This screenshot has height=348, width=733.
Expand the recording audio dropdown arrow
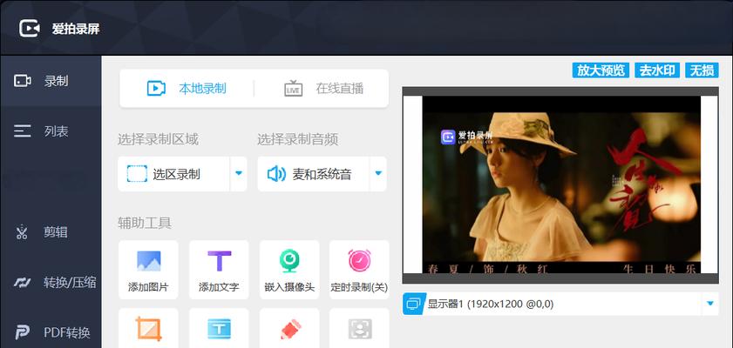click(x=378, y=174)
